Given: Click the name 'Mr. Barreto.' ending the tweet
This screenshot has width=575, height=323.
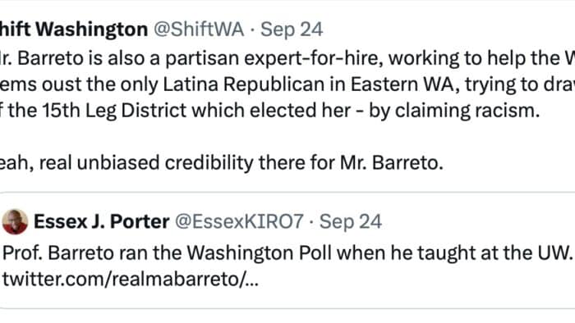Looking at the screenshot, I should click(x=391, y=163).
